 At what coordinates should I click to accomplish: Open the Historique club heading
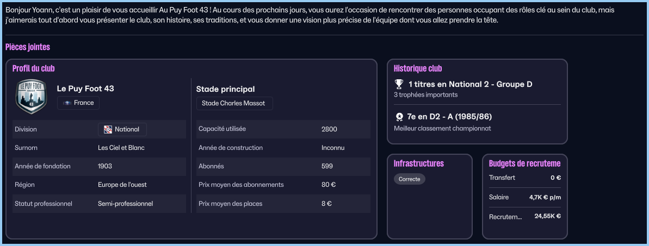pyautogui.click(x=418, y=68)
